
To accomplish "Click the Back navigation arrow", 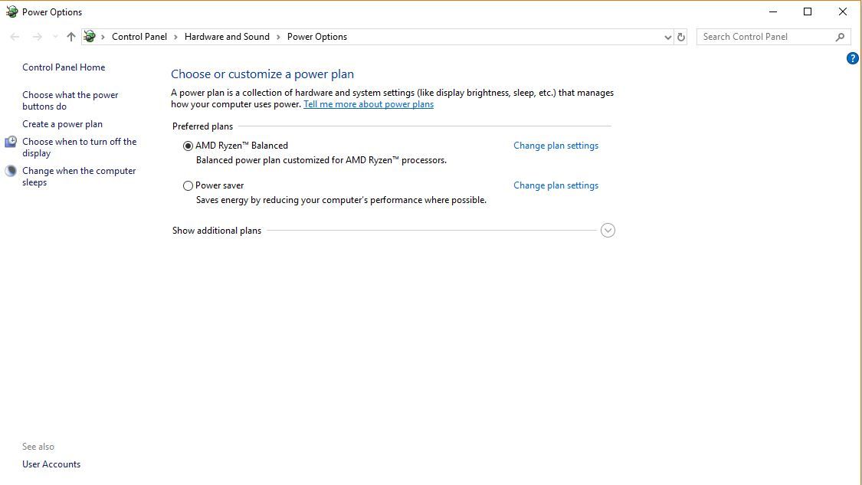I will (15, 37).
